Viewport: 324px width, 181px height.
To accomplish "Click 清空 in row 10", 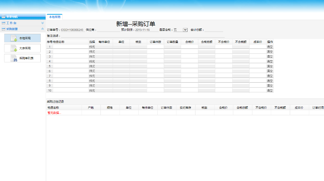I will (270, 90).
